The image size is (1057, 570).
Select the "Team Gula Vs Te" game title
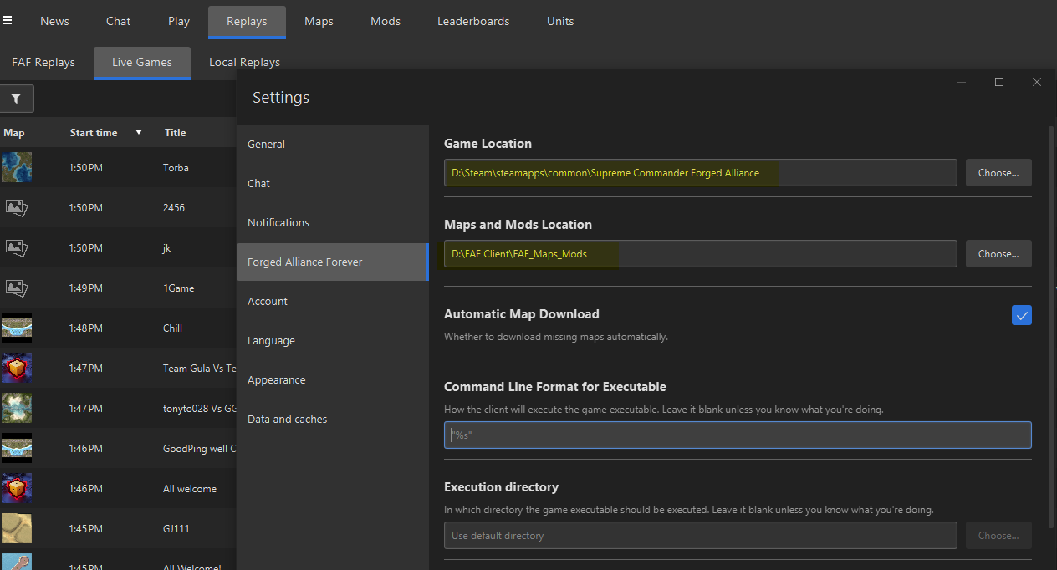(199, 369)
